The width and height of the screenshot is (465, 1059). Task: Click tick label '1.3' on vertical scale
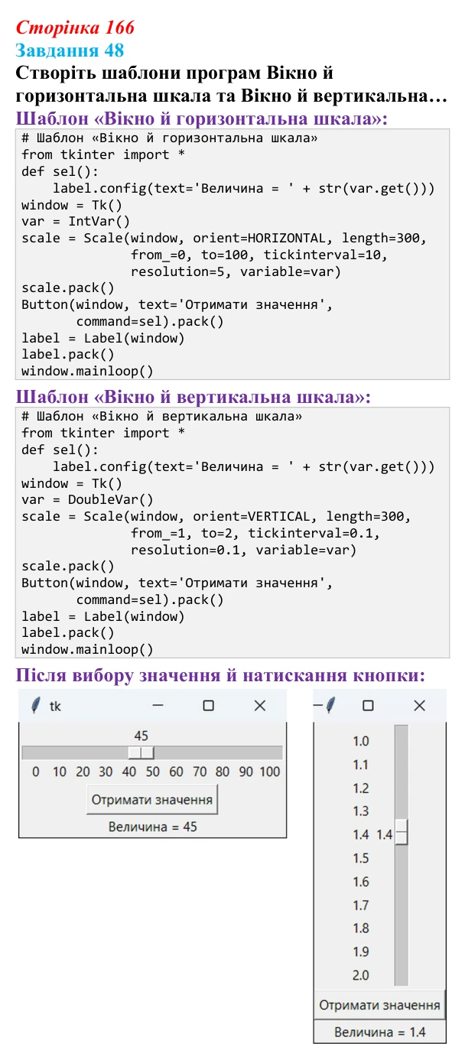click(x=361, y=811)
